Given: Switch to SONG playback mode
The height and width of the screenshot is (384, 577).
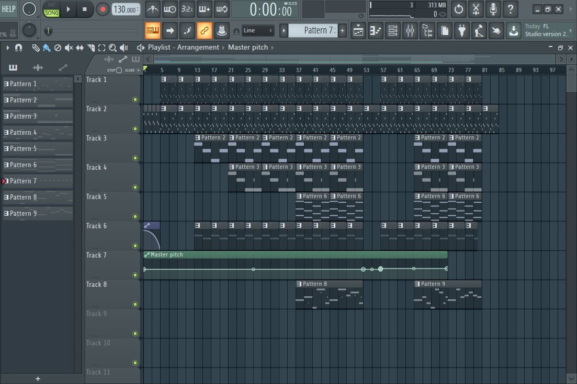Looking at the screenshot, I should click(x=51, y=13).
